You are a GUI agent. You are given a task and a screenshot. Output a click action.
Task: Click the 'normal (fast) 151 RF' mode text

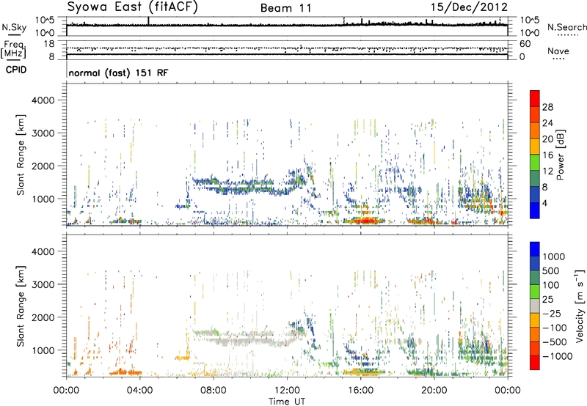coord(118,73)
